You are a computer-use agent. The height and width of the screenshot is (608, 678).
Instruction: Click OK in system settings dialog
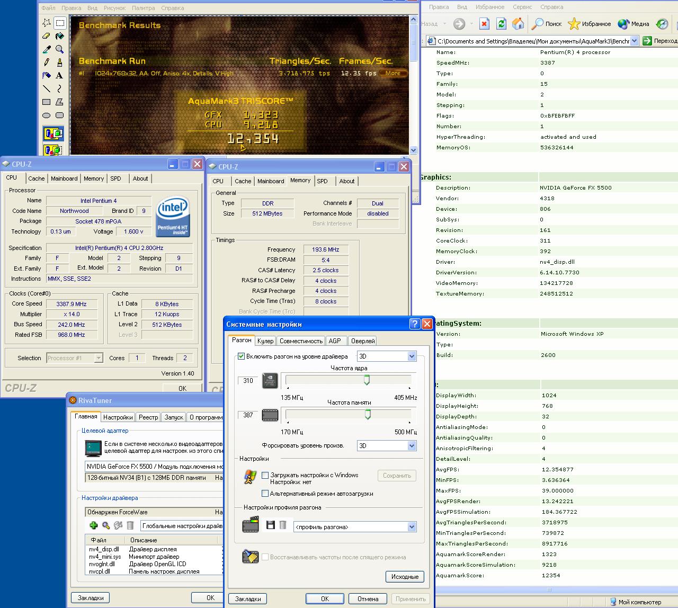coord(325,599)
